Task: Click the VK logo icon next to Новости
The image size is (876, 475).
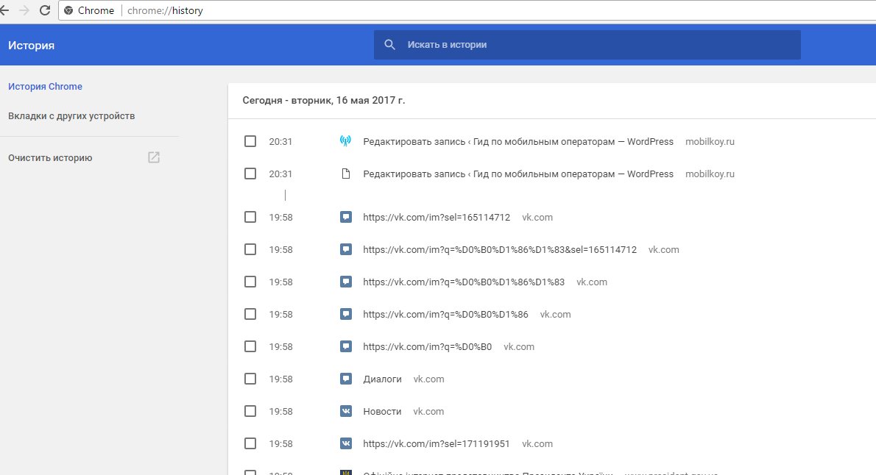Action: [345, 412]
